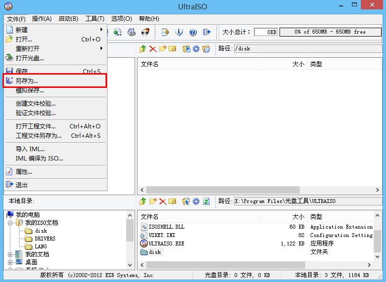386x282 pixels.
Task: Click the up-folder icon beside /disk path
Action: 143,48
